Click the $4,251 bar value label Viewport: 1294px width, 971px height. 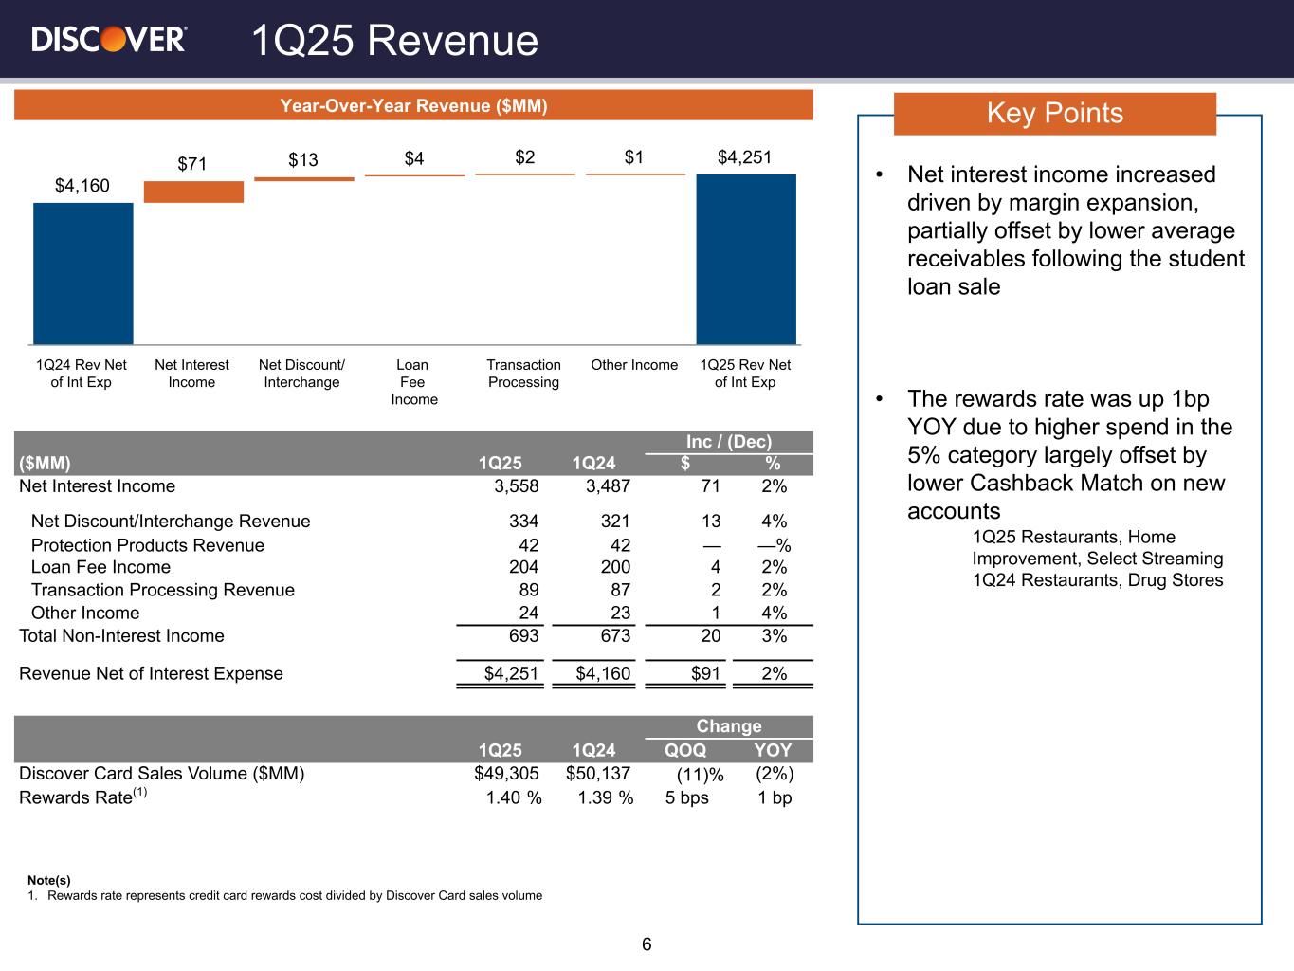pos(744,157)
